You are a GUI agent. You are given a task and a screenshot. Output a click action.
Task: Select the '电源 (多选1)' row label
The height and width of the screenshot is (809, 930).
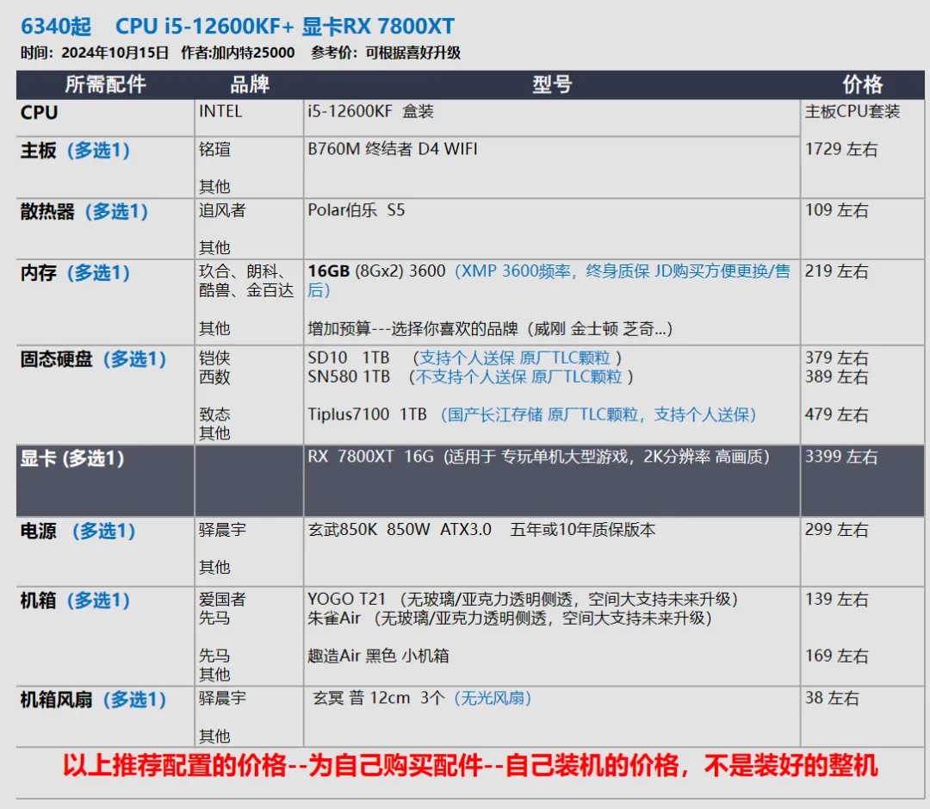point(77,531)
